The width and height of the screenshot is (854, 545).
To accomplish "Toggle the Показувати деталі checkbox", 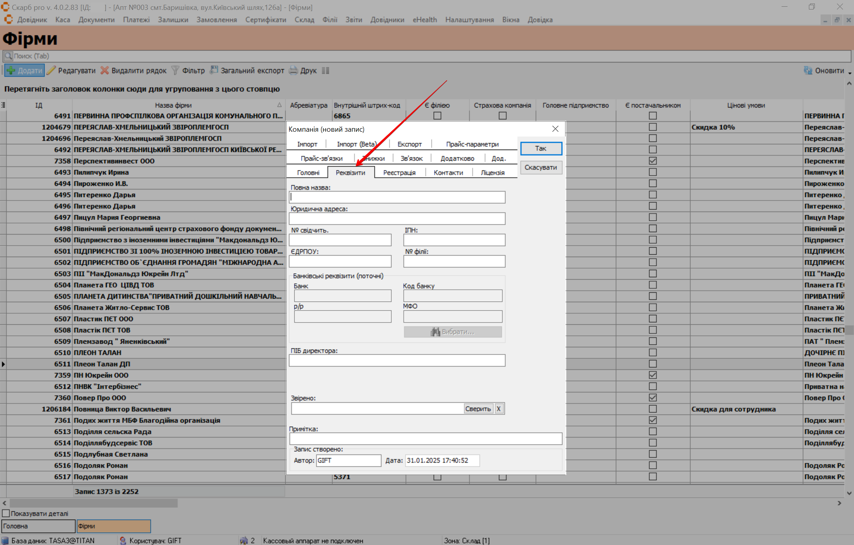I will point(6,513).
